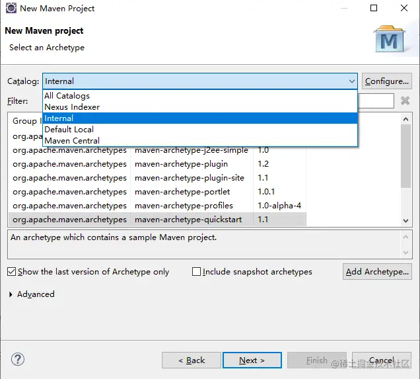This screenshot has width=420, height=379.
Task: Click description box up scroll arrow
Action: 406,237
